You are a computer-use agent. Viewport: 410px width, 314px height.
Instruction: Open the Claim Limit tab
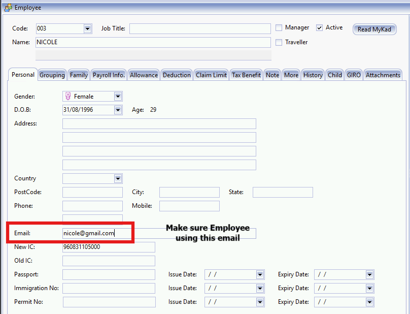coord(211,74)
